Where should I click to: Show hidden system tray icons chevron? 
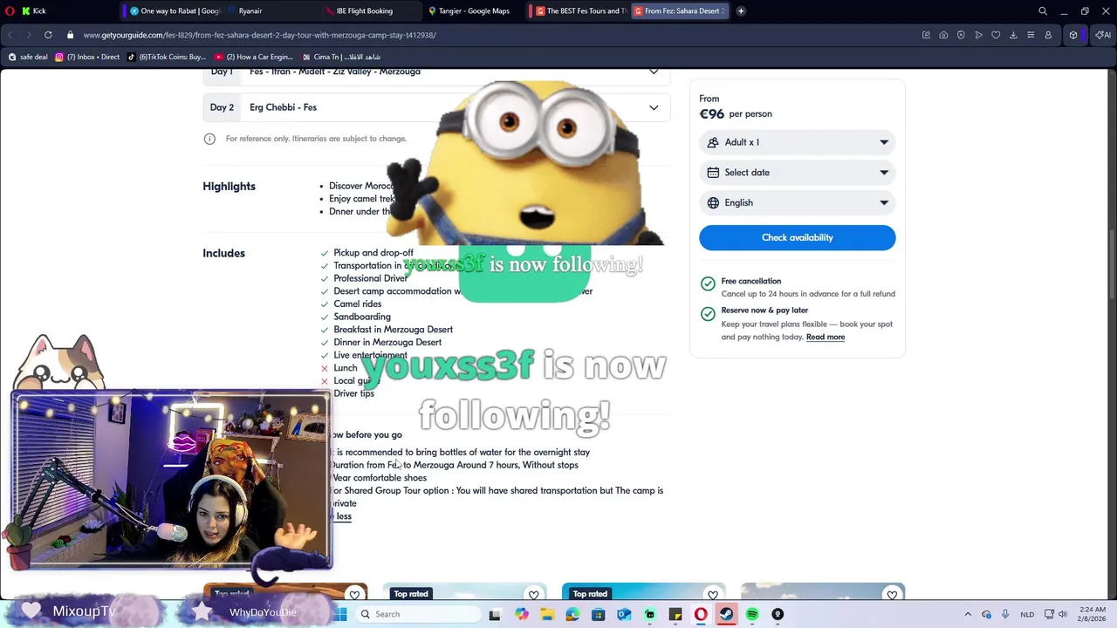(x=968, y=614)
